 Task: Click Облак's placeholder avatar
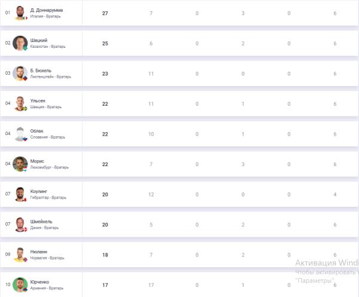tap(20, 134)
